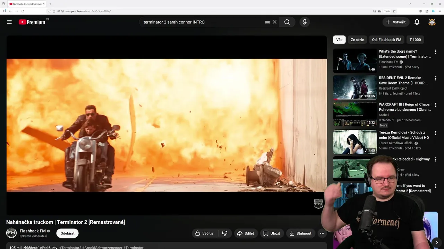This screenshot has height=249, width=444.
Task: Click the Sdílet share button
Action: (x=245, y=233)
